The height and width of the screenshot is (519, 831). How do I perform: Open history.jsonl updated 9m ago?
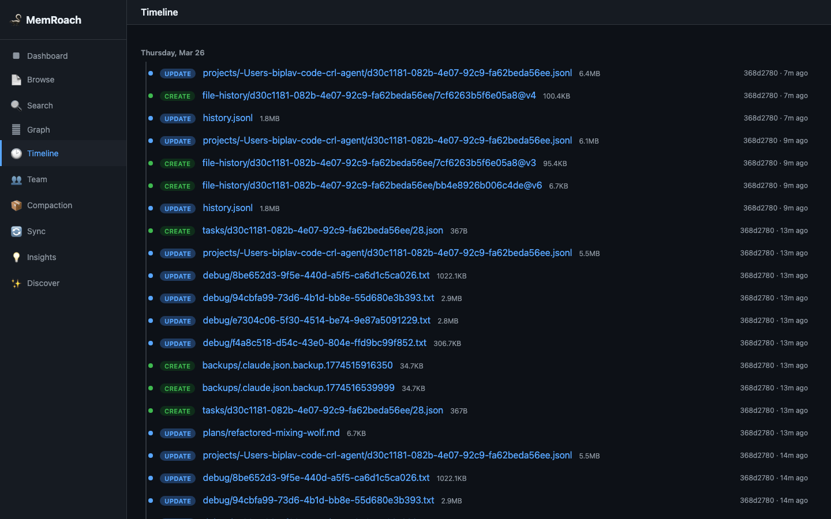point(227,208)
